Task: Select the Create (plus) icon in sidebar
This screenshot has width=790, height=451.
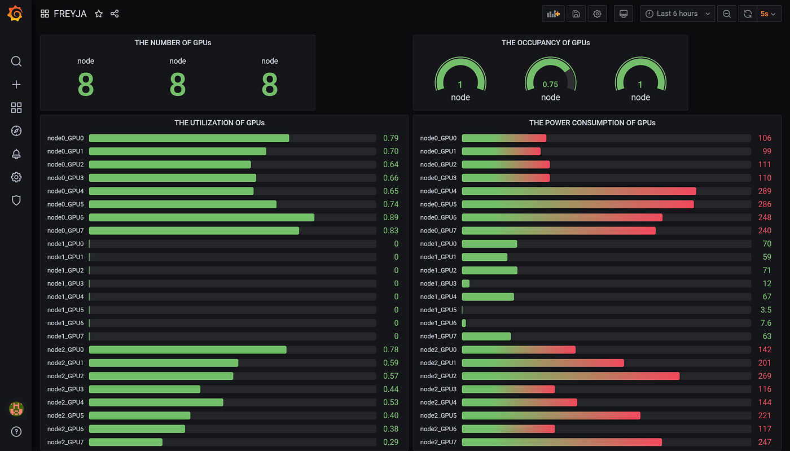Action: [x=16, y=84]
